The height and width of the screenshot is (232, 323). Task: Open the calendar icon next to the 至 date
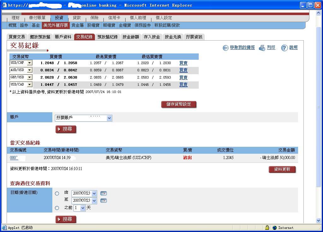103,200
